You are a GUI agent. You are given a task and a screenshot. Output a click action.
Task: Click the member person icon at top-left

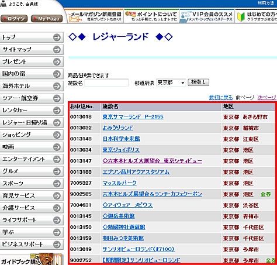4,4
